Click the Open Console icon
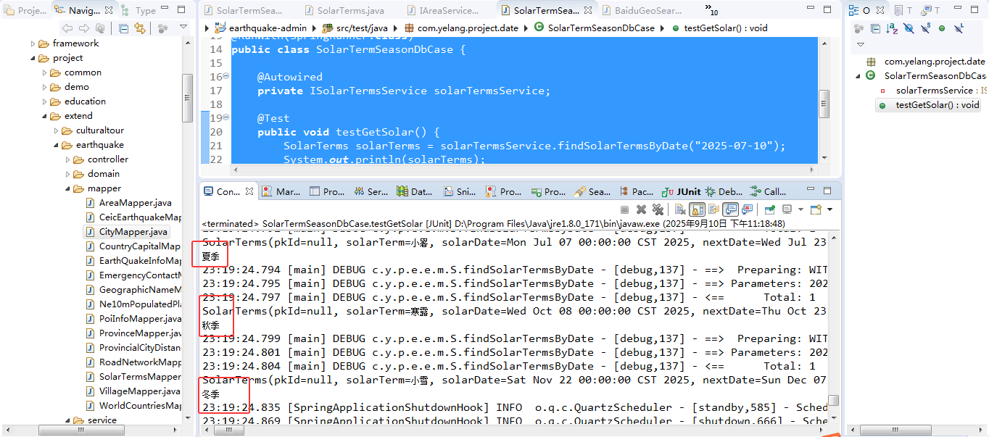This screenshot has width=989, height=437. tap(816, 209)
